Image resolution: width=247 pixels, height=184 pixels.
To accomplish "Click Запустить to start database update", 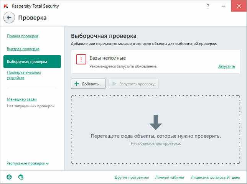I will pyautogui.click(x=226, y=66).
